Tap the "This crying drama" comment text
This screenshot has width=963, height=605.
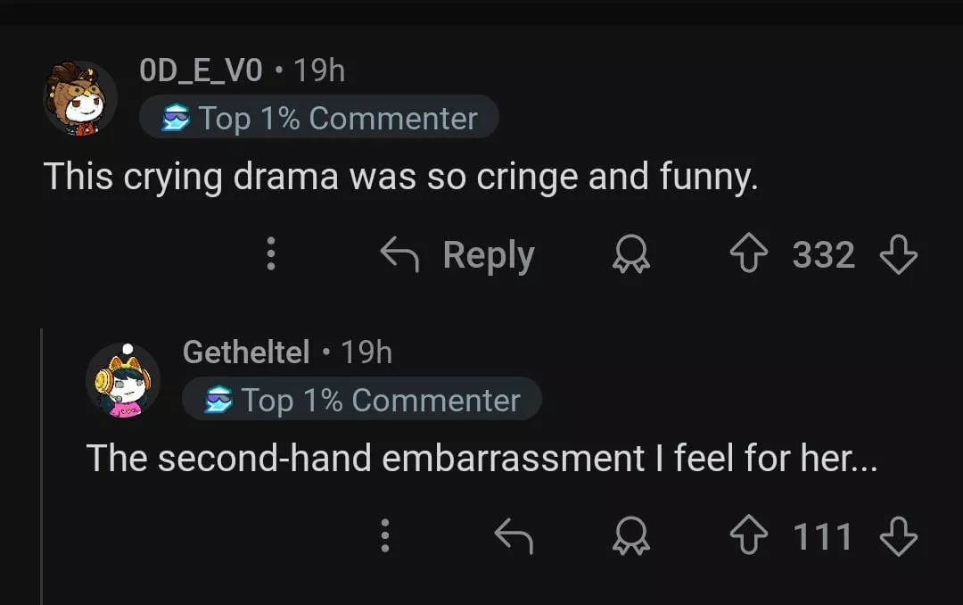click(x=401, y=177)
